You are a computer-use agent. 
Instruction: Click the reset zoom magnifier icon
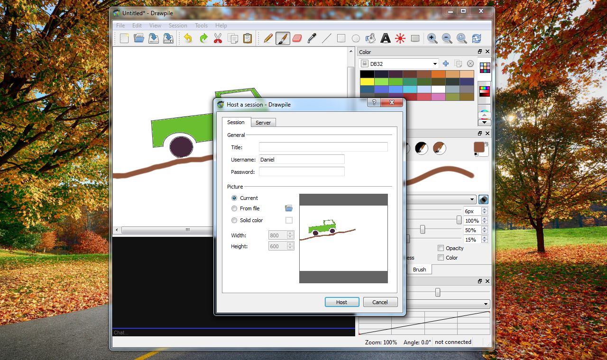point(461,38)
